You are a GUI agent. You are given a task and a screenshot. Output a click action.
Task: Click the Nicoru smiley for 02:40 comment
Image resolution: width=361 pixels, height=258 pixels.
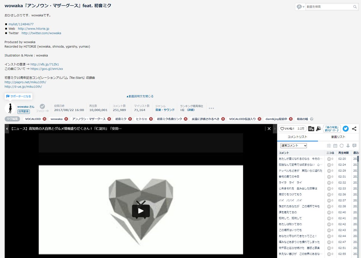[329, 212]
